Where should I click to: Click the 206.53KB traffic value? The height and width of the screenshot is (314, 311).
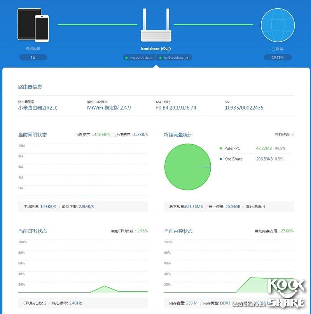[264, 159]
